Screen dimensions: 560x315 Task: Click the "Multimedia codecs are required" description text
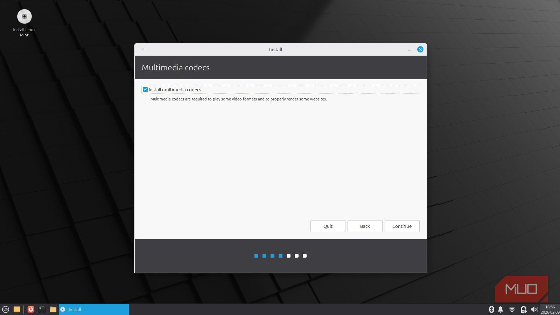238,99
